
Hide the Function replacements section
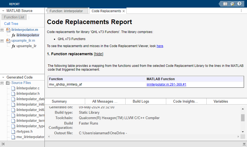[98, 54]
